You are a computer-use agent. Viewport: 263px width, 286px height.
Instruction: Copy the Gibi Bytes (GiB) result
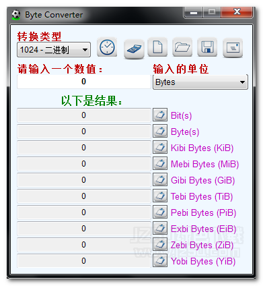click(160, 179)
